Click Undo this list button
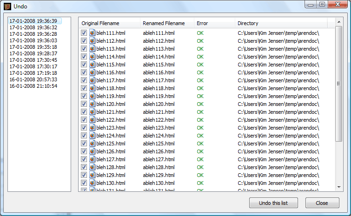The height and width of the screenshot is (216, 351). coord(273,203)
